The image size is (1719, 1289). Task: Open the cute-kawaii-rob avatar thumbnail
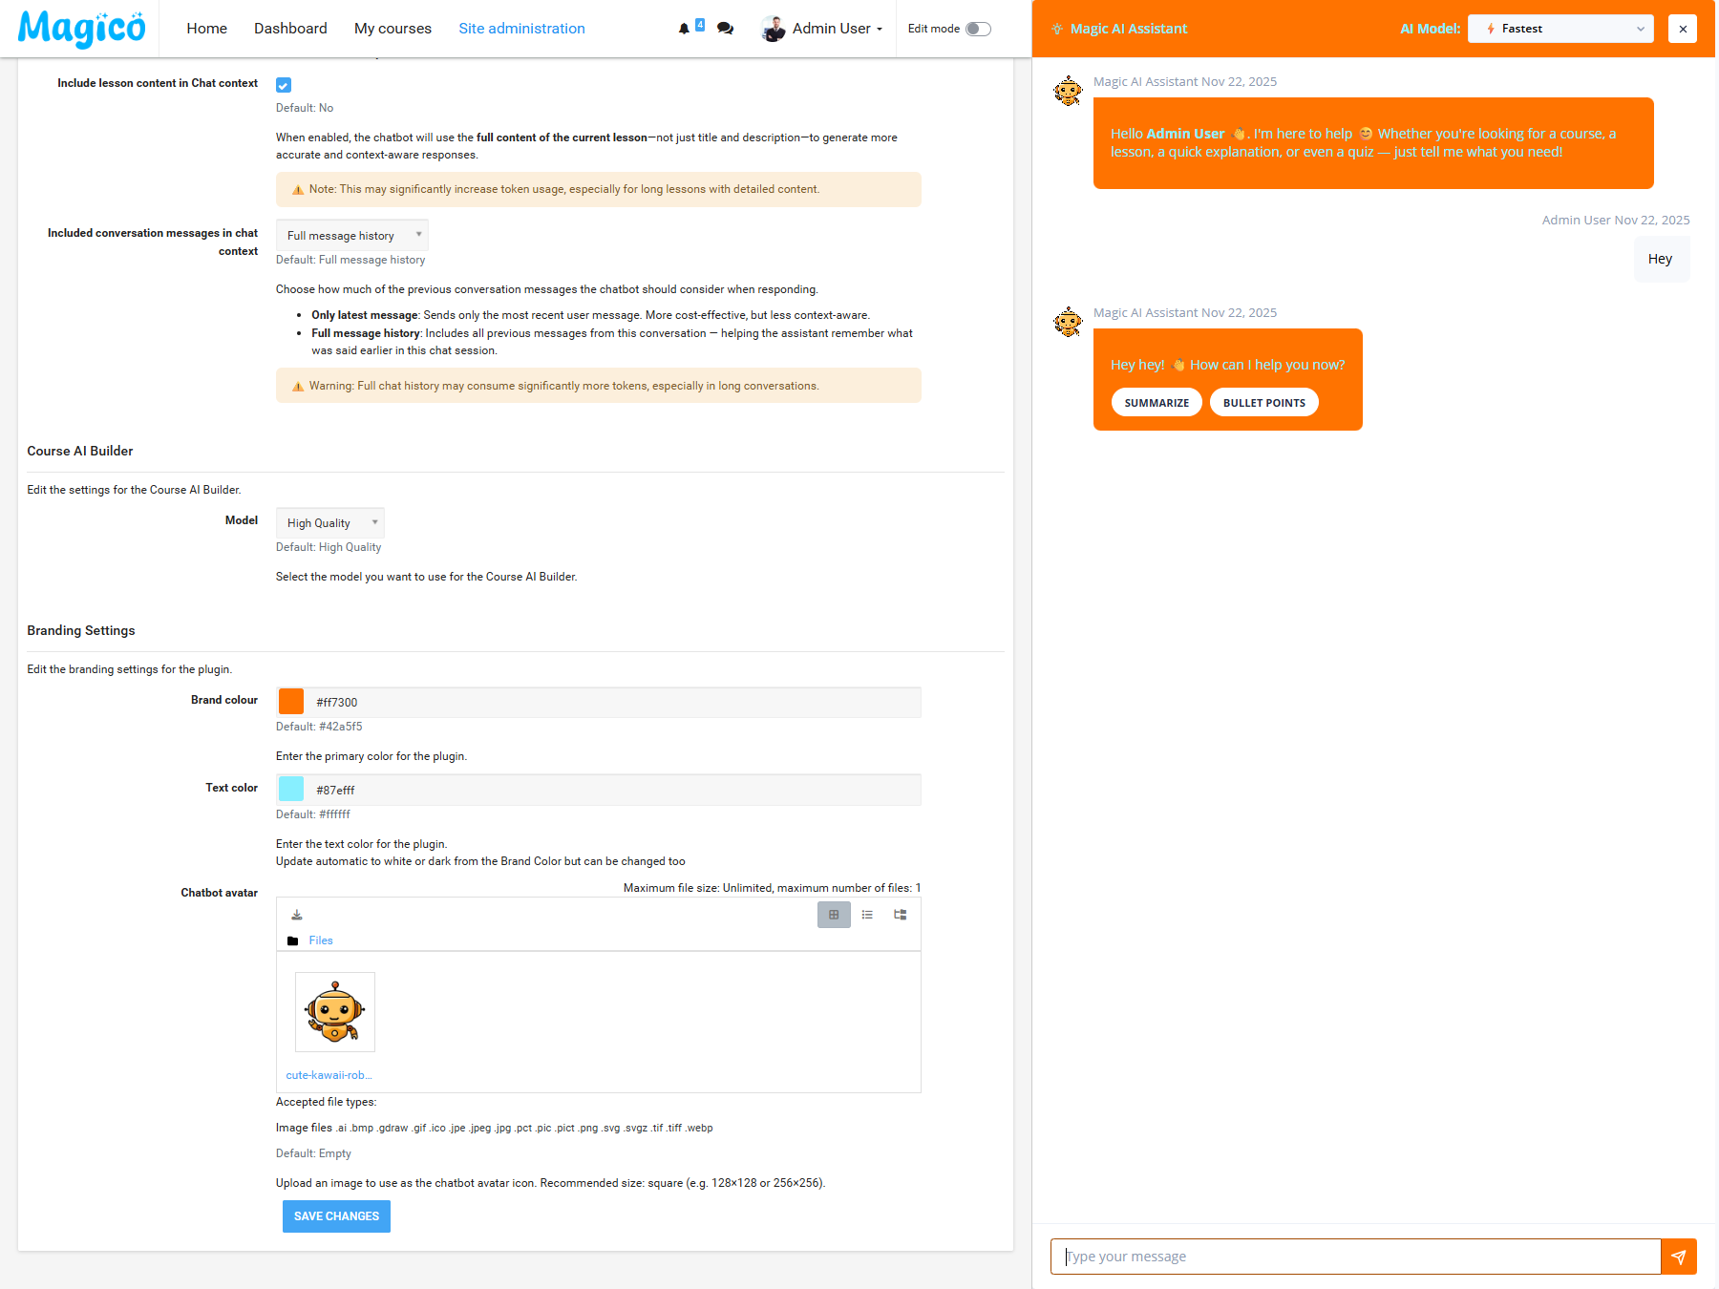point(334,1011)
